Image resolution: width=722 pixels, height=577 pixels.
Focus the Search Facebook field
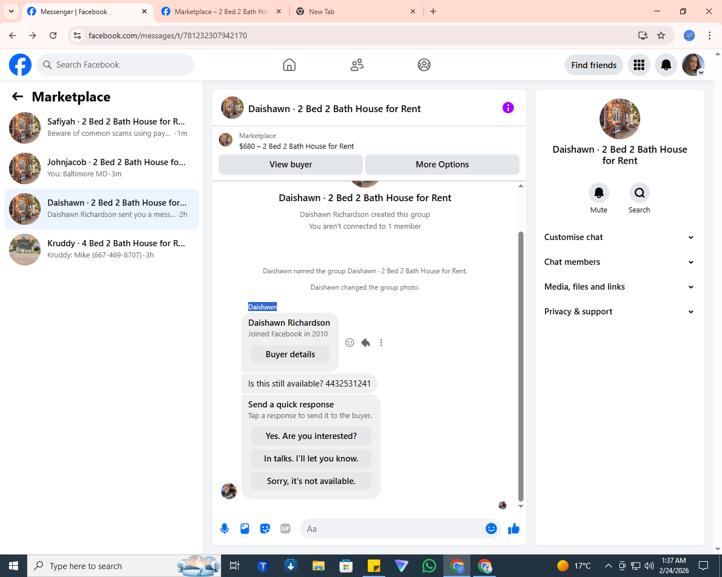(x=115, y=65)
